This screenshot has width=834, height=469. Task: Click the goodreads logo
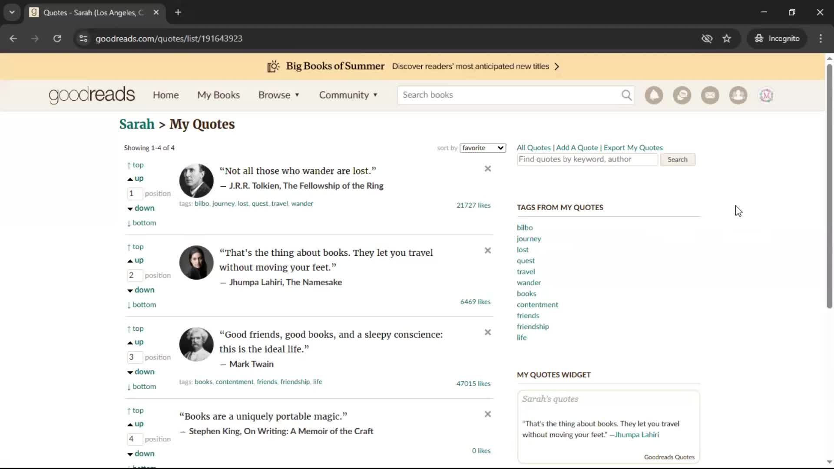pyautogui.click(x=92, y=95)
